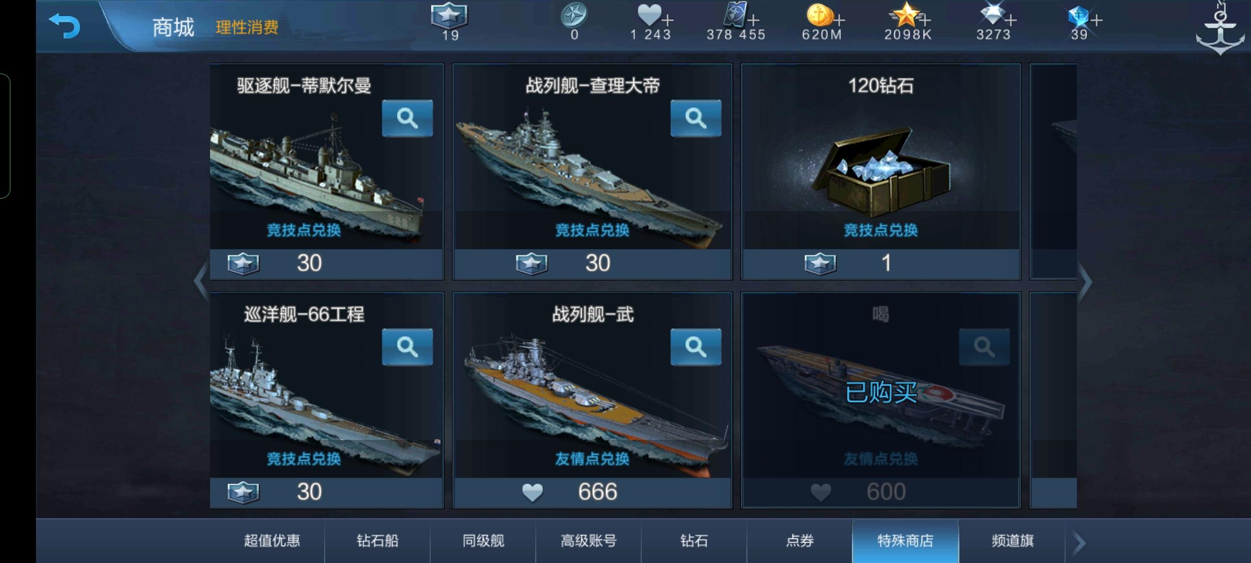
Task: Show the next page of shop items
Action: point(1085,283)
